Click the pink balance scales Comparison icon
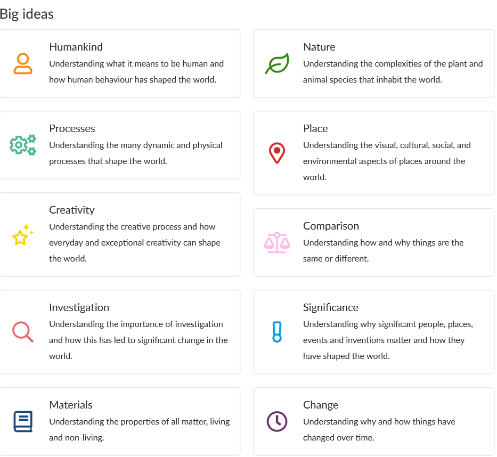 click(x=277, y=242)
